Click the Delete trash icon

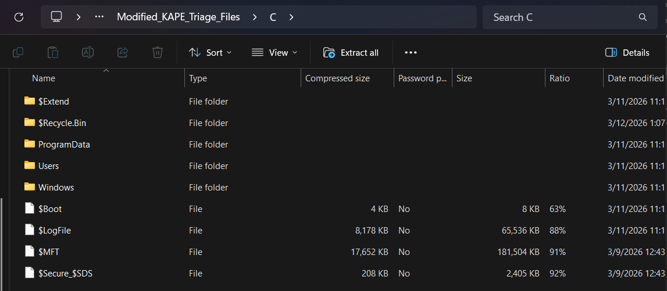[x=157, y=52]
